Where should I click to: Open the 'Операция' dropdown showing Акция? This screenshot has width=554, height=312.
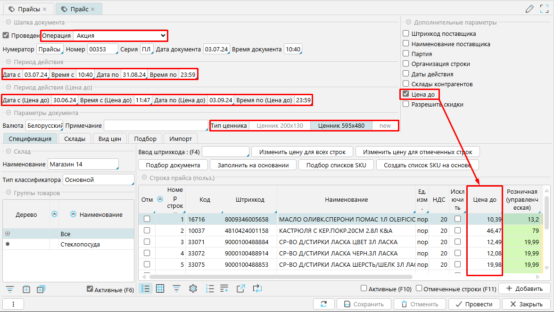click(x=121, y=35)
